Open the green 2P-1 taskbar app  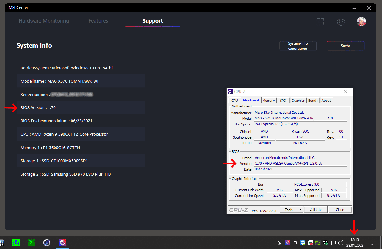[16, 242]
